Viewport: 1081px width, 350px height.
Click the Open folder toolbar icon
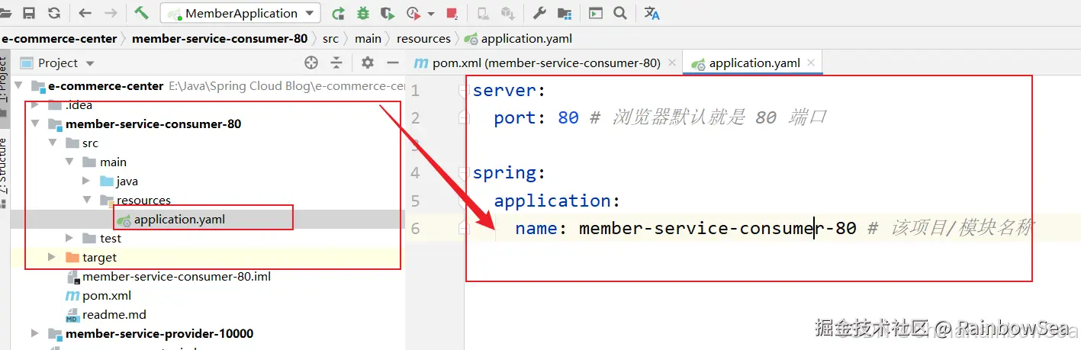tap(5, 13)
